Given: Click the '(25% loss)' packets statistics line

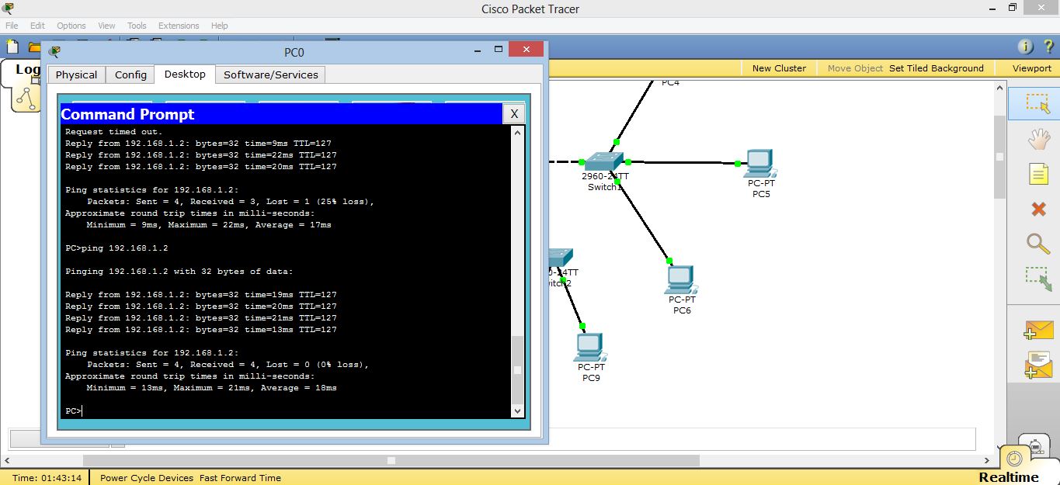Looking at the screenshot, I should point(231,202).
